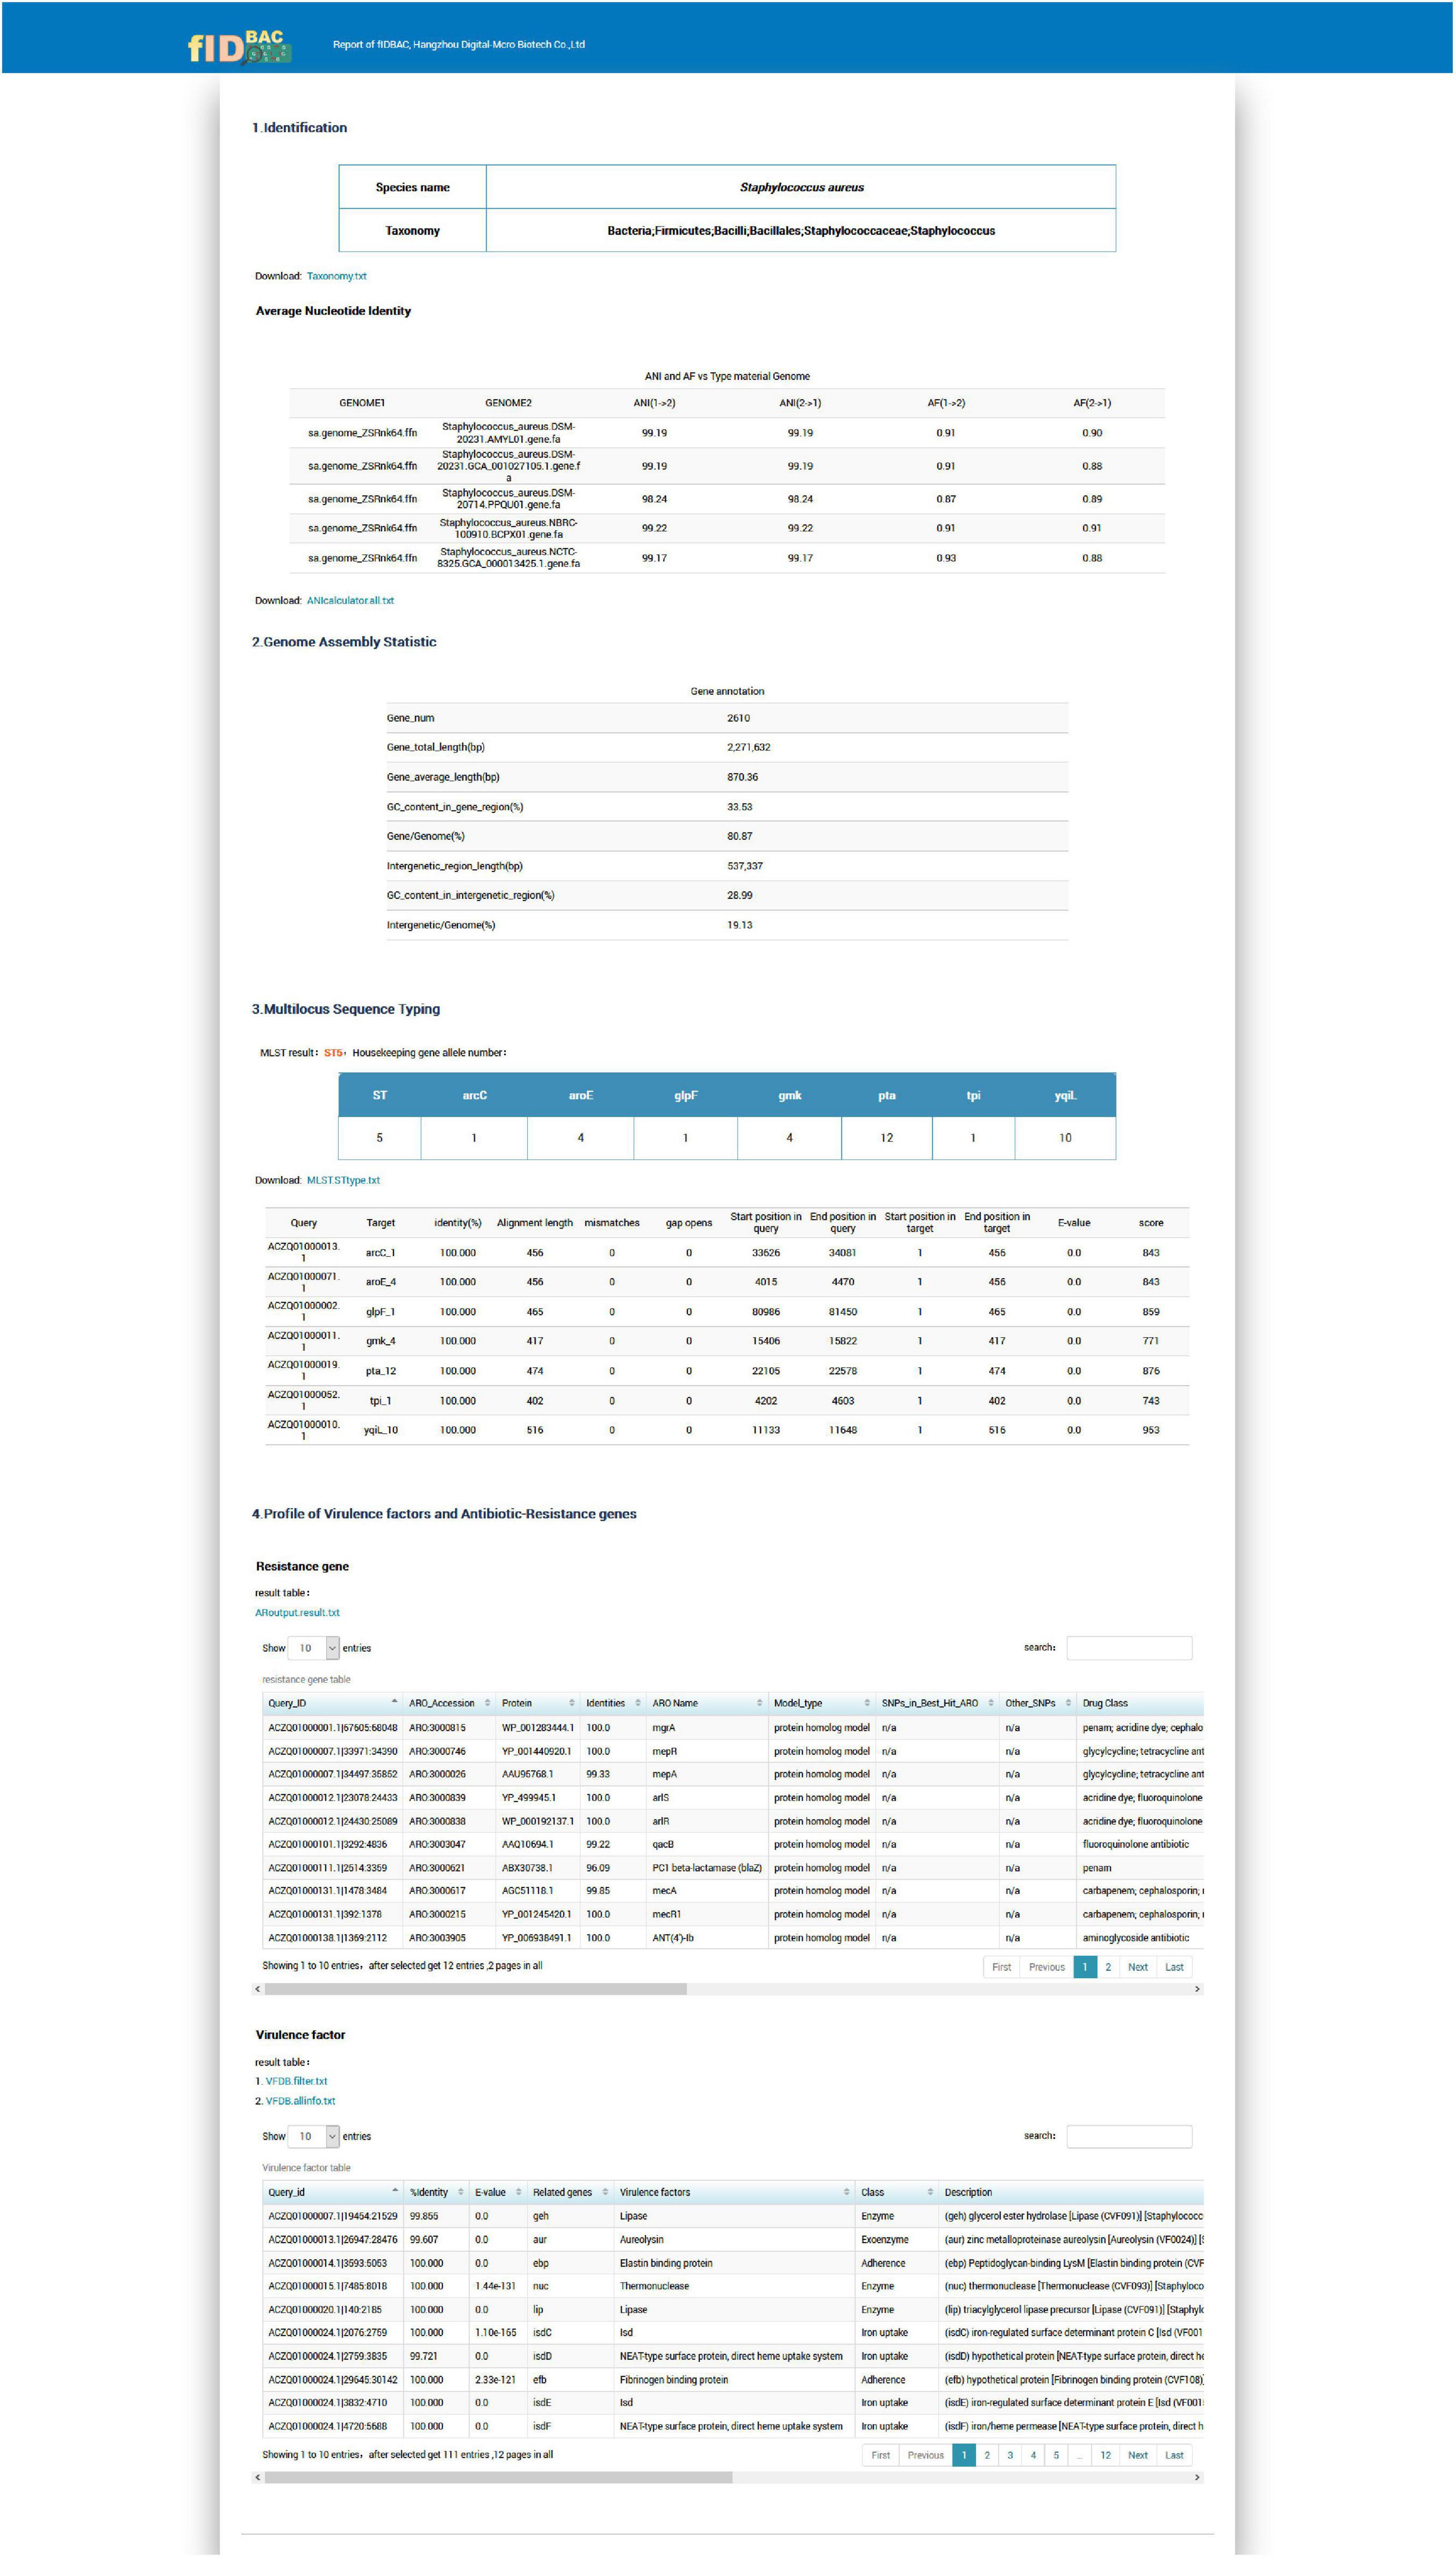Select the Fibrinogen binding protein cell
The height and width of the screenshot is (2558, 1456).
tap(734, 2380)
